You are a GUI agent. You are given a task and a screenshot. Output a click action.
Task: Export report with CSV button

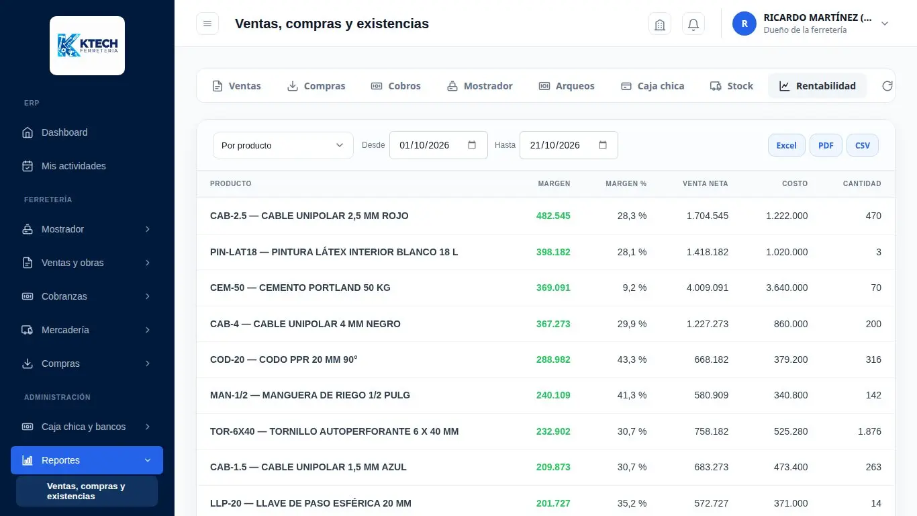tap(863, 145)
